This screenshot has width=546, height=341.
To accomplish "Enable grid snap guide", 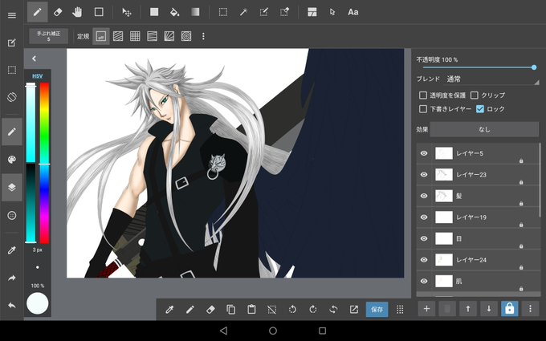I will coord(135,36).
